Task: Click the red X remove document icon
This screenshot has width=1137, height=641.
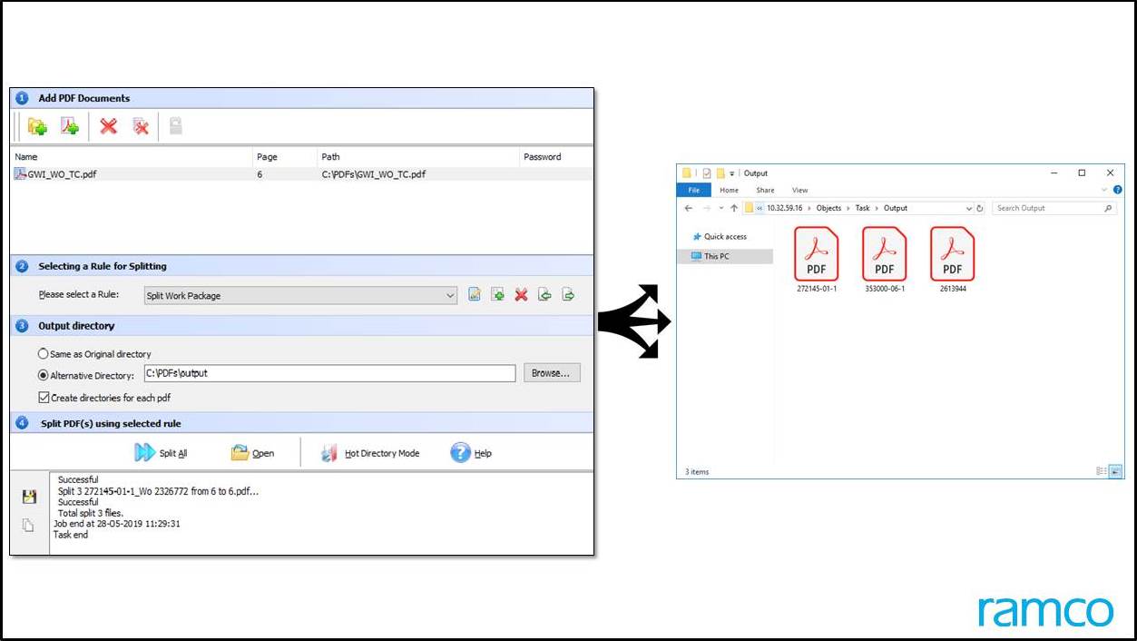Action: click(107, 126)
